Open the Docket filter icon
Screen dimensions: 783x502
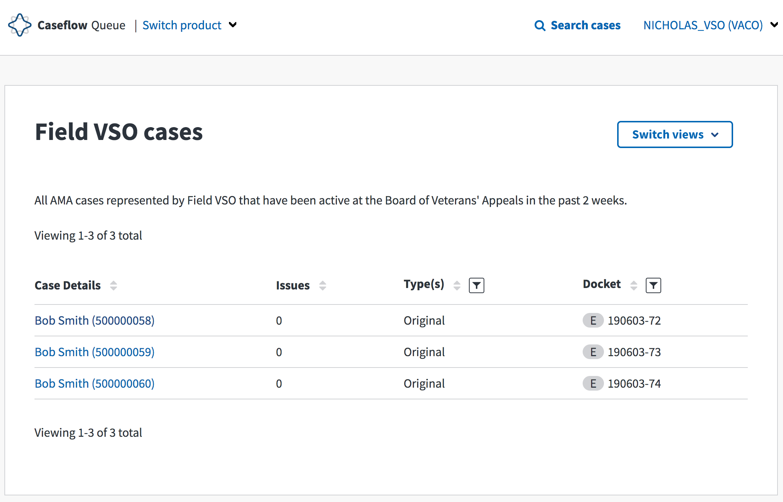point(653,285)
